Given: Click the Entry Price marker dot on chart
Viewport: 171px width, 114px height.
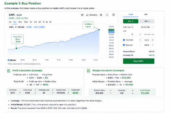Looking at the screenshot, I should pos(16,49).
